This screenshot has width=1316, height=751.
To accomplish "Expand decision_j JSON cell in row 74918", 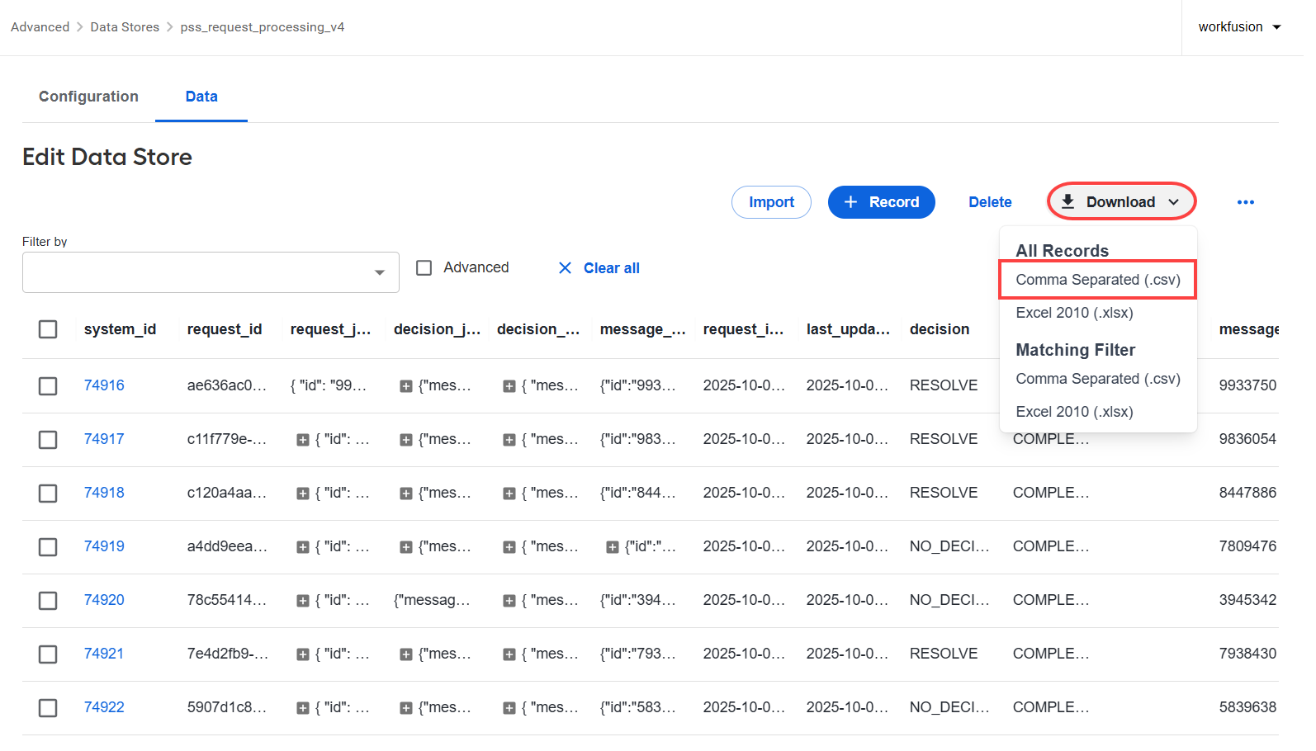I will point(406,494).
